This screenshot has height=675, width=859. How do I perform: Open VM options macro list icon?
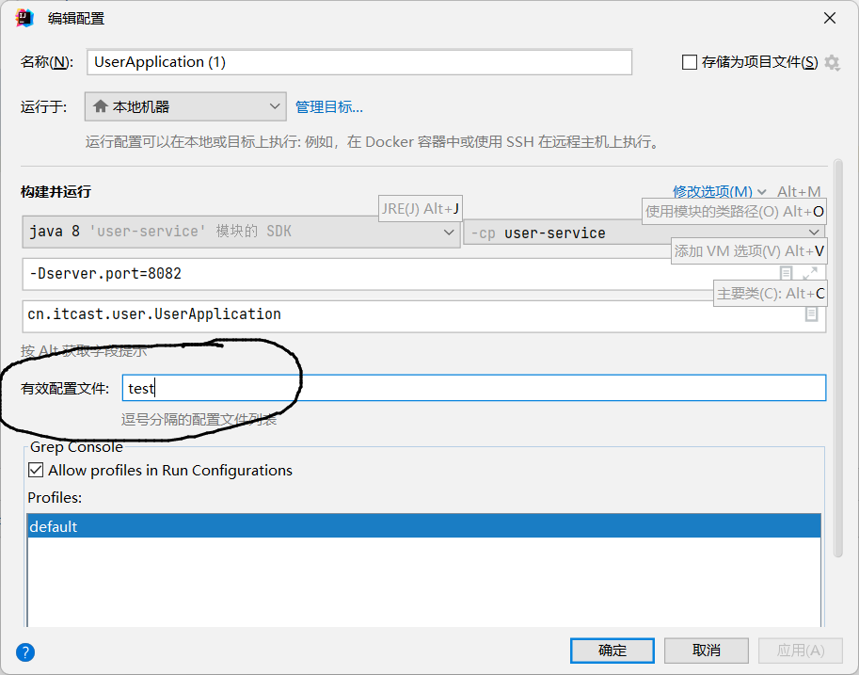coord(787,272)
